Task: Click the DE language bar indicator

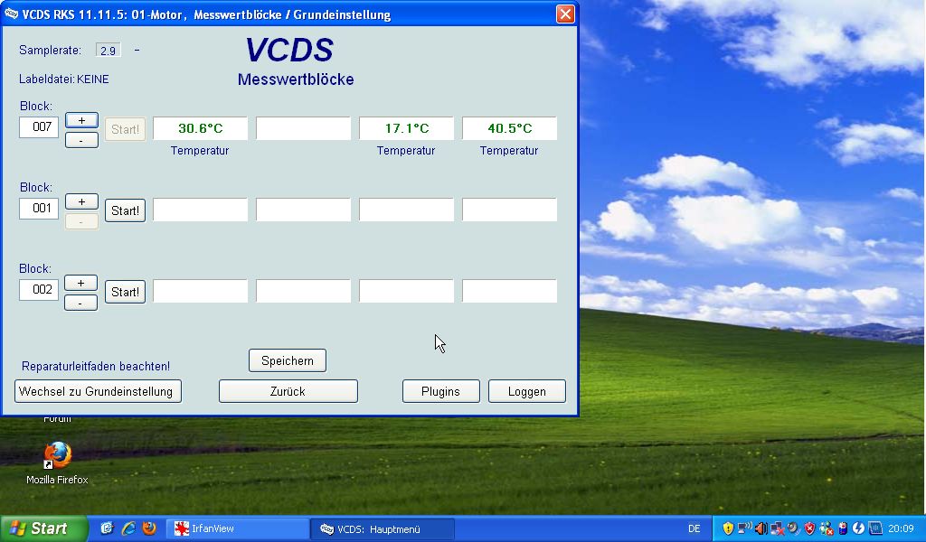Action: 694,529
